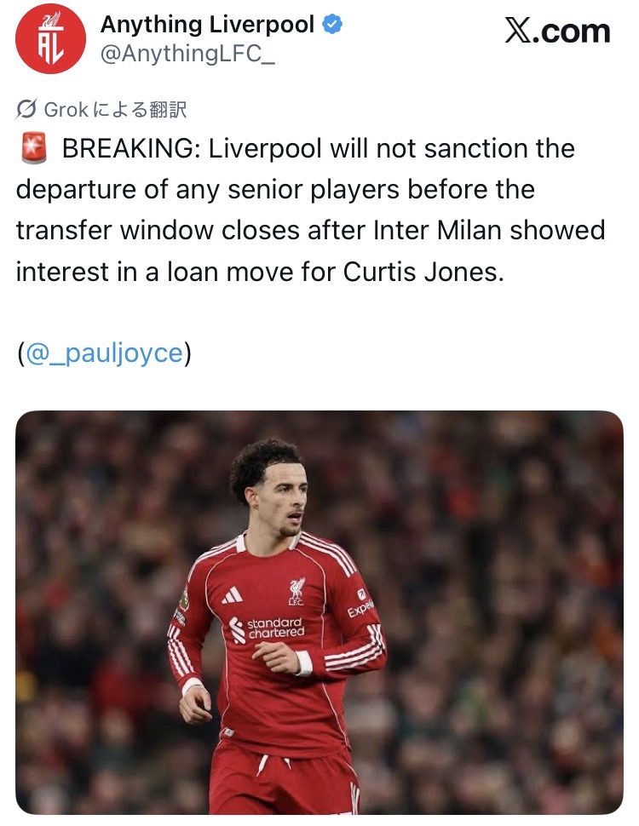Open the @_pauljoyce mention link
Viewport: 639px width, 826px height.
[104, 353]
